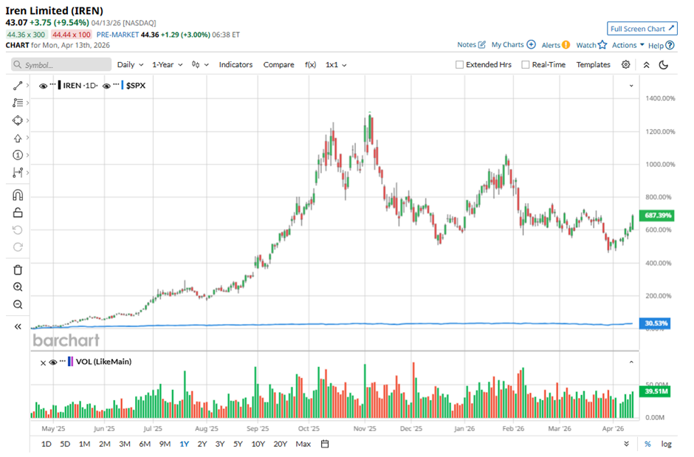
Task: Hide the $SPX comparison series
Action: point(107,86)
